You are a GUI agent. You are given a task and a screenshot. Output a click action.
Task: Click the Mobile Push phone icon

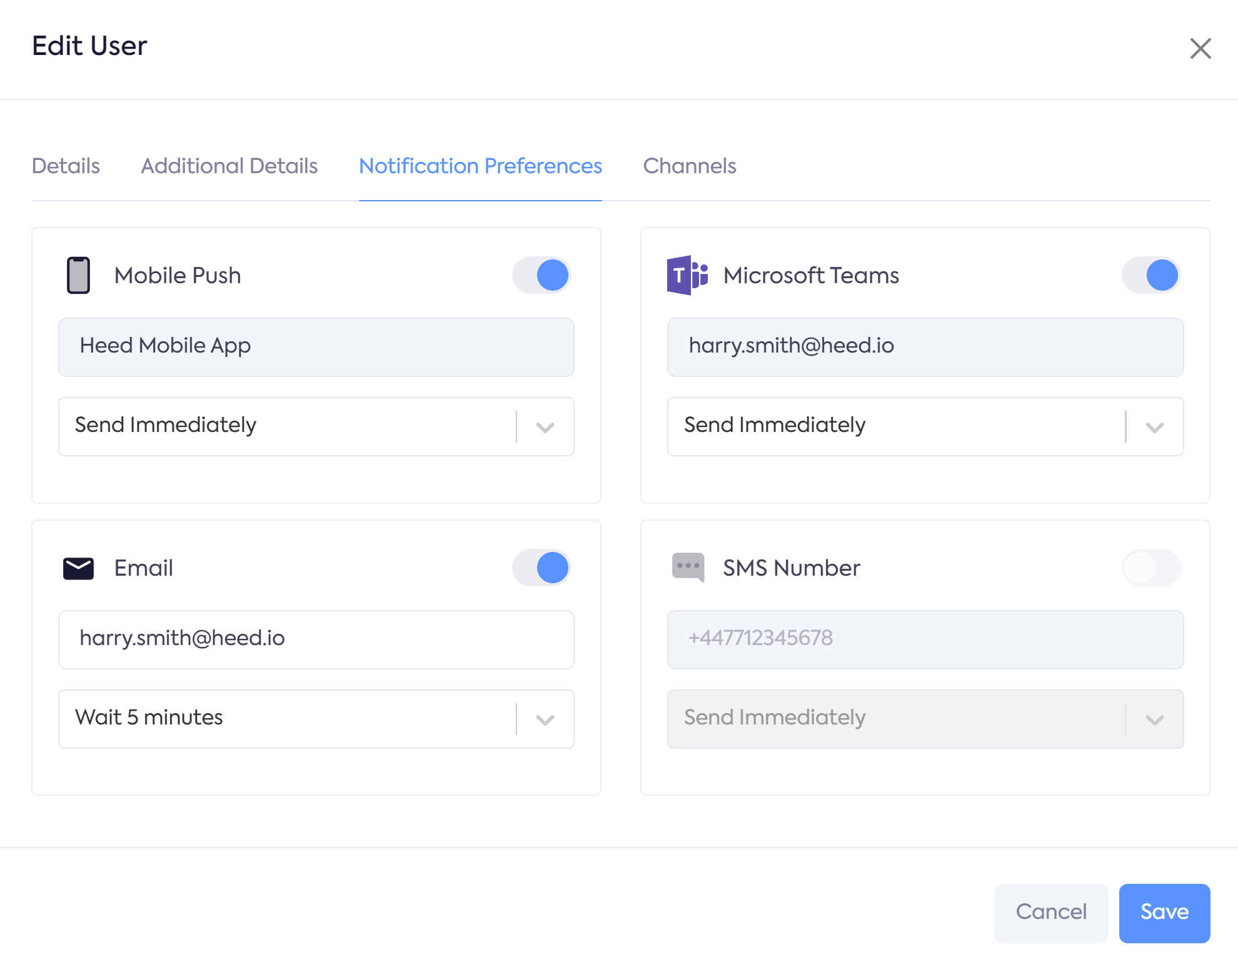78,275
